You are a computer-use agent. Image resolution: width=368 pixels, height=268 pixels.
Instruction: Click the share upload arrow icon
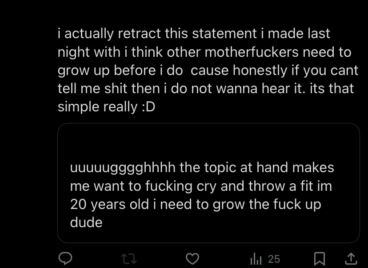(351, 258)
